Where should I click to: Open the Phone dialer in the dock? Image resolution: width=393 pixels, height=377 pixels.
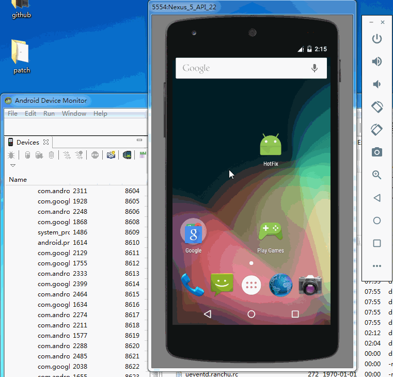pos(192,285)
